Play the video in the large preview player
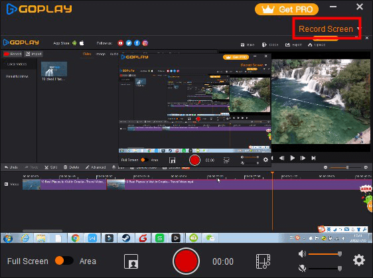 click(292, 158)
